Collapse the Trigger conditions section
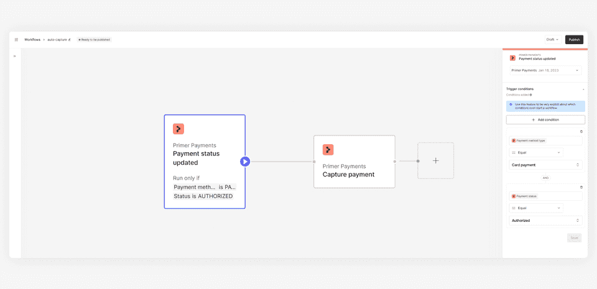The width and height of the screenshot is (597, 289). coord(583,89)
